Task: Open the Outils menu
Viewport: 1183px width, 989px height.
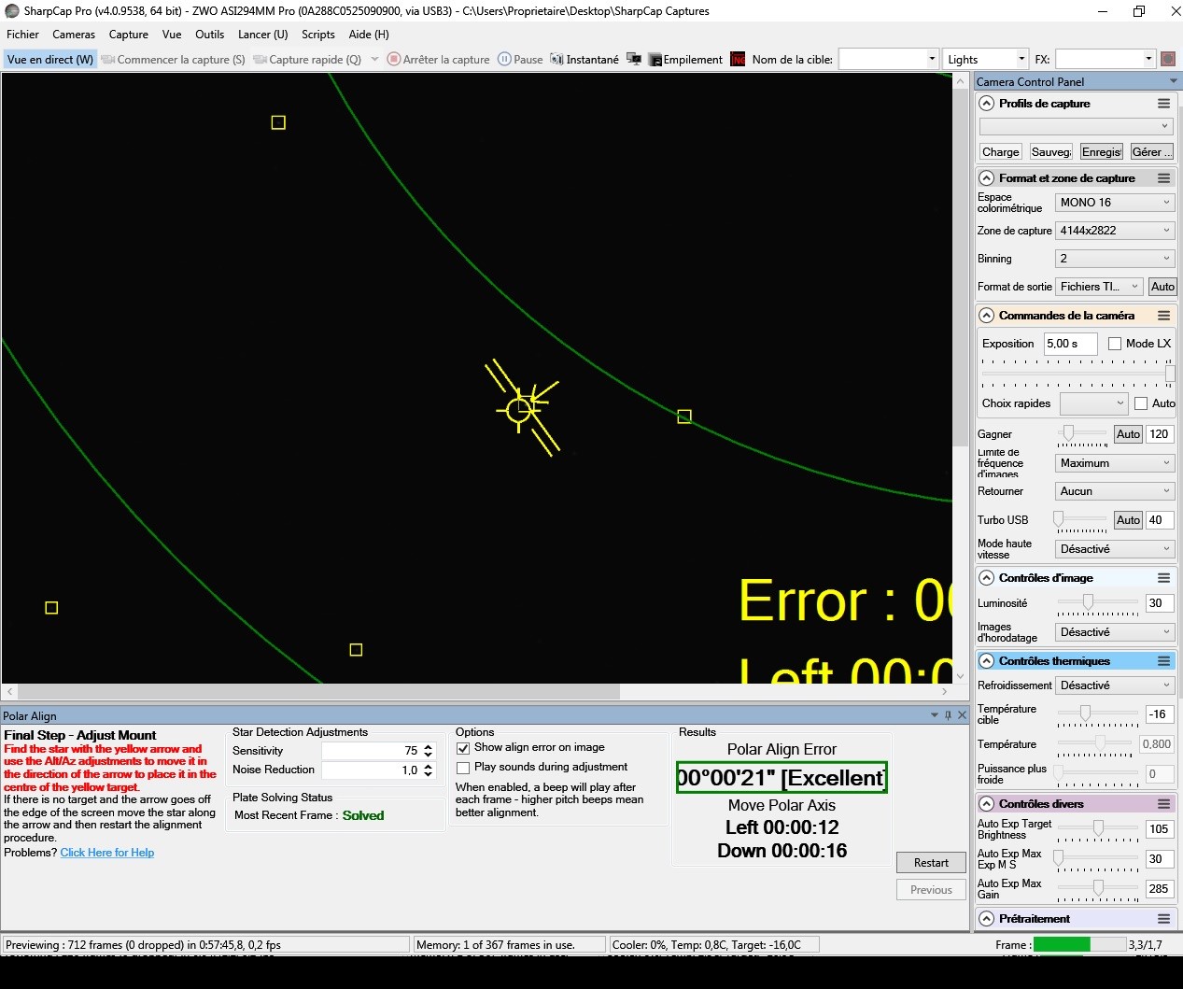Action: pos(209,35)
